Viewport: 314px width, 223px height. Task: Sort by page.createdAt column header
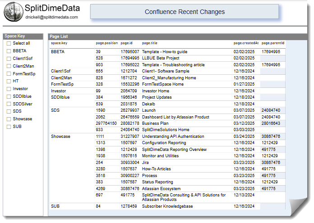pos(246,43)
